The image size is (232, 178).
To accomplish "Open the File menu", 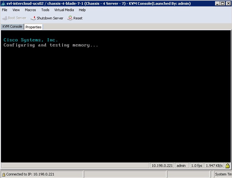I will click(4, 10).
